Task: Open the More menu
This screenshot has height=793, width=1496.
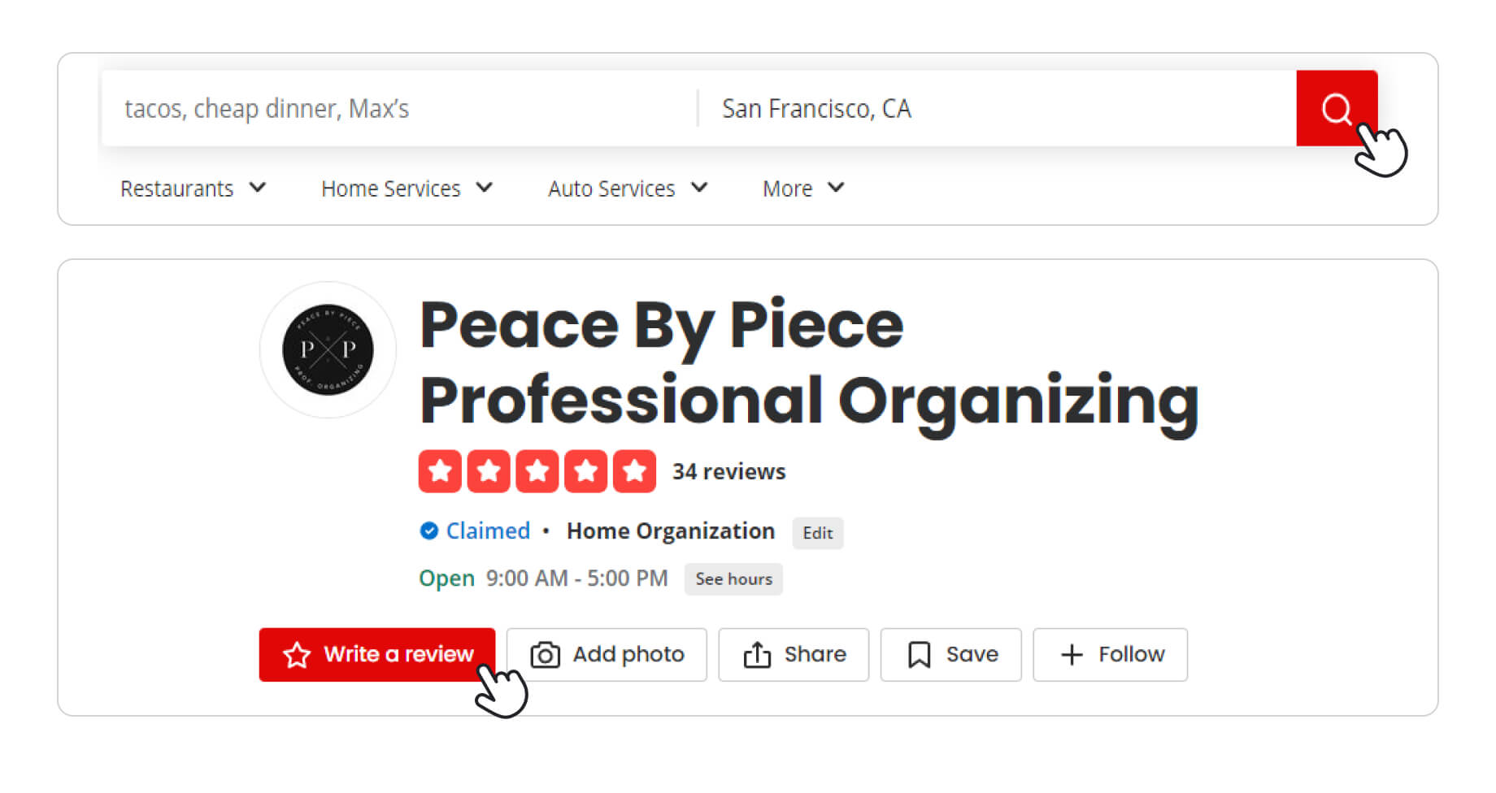Action: point(803,188)
